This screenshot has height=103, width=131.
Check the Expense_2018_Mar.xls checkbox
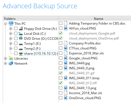[x=61, y=53]
